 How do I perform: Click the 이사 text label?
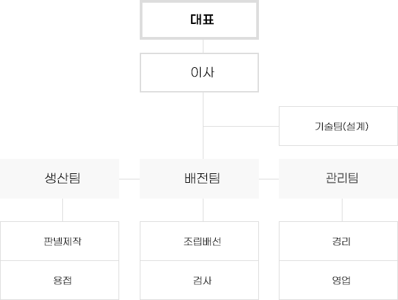pyautogui.click(x=203, y=73)
